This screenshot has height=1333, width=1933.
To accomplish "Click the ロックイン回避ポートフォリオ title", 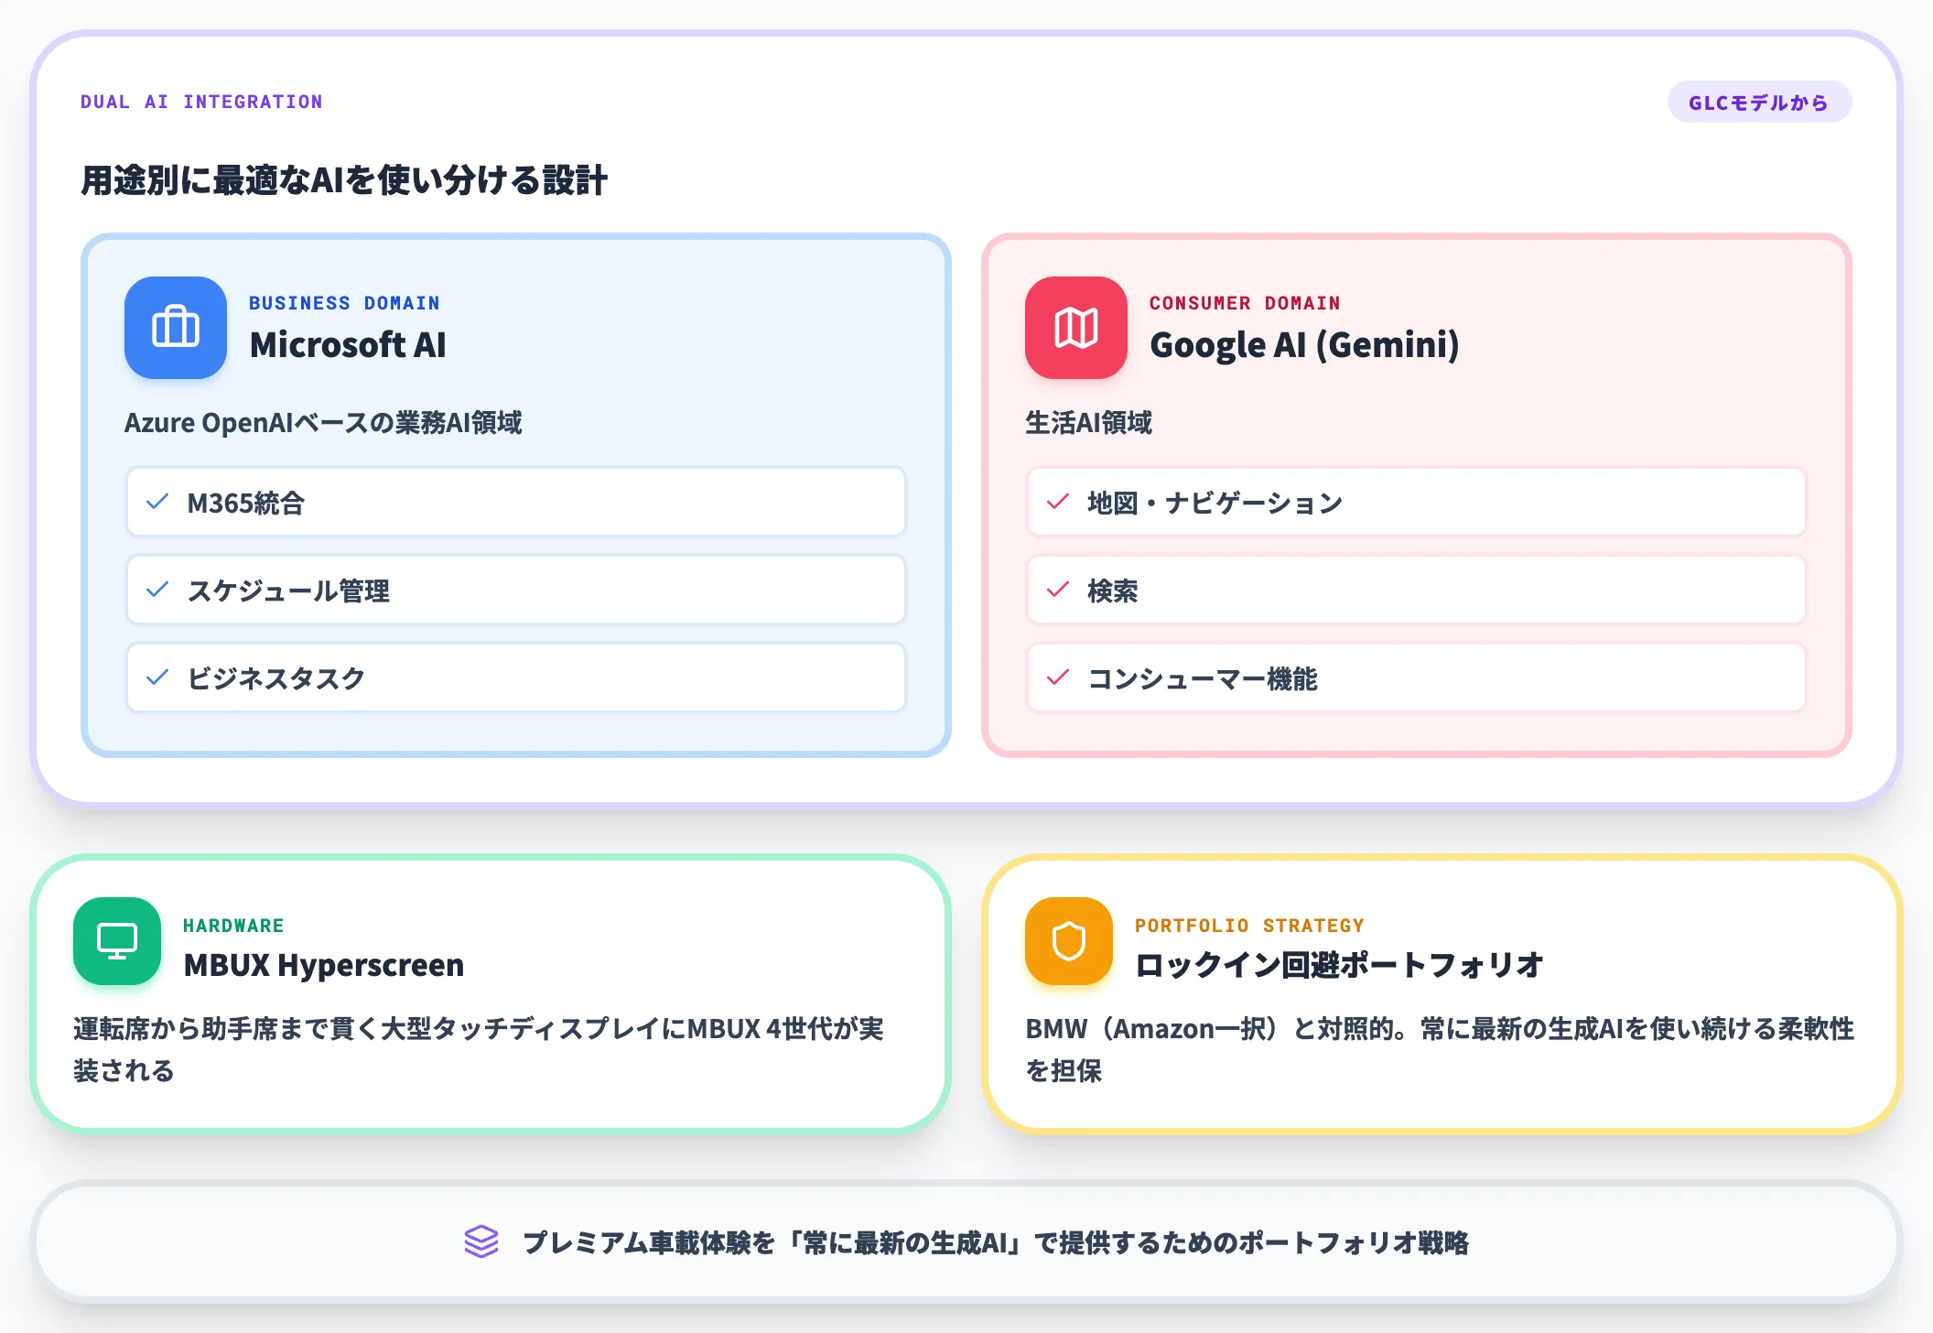I will click(x=1339, y=965).
